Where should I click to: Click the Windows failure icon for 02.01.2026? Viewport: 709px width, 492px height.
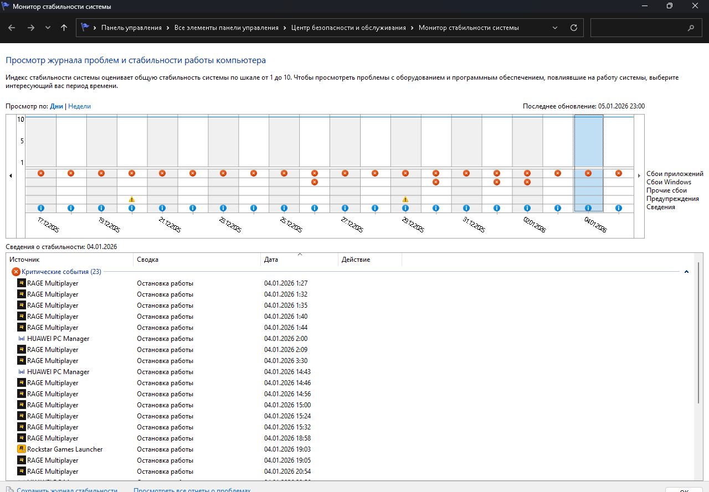click(x=527, y=182)
